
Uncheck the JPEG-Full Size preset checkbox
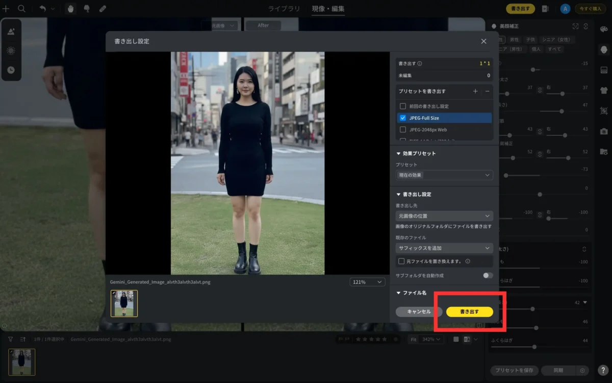click(403, 118)
